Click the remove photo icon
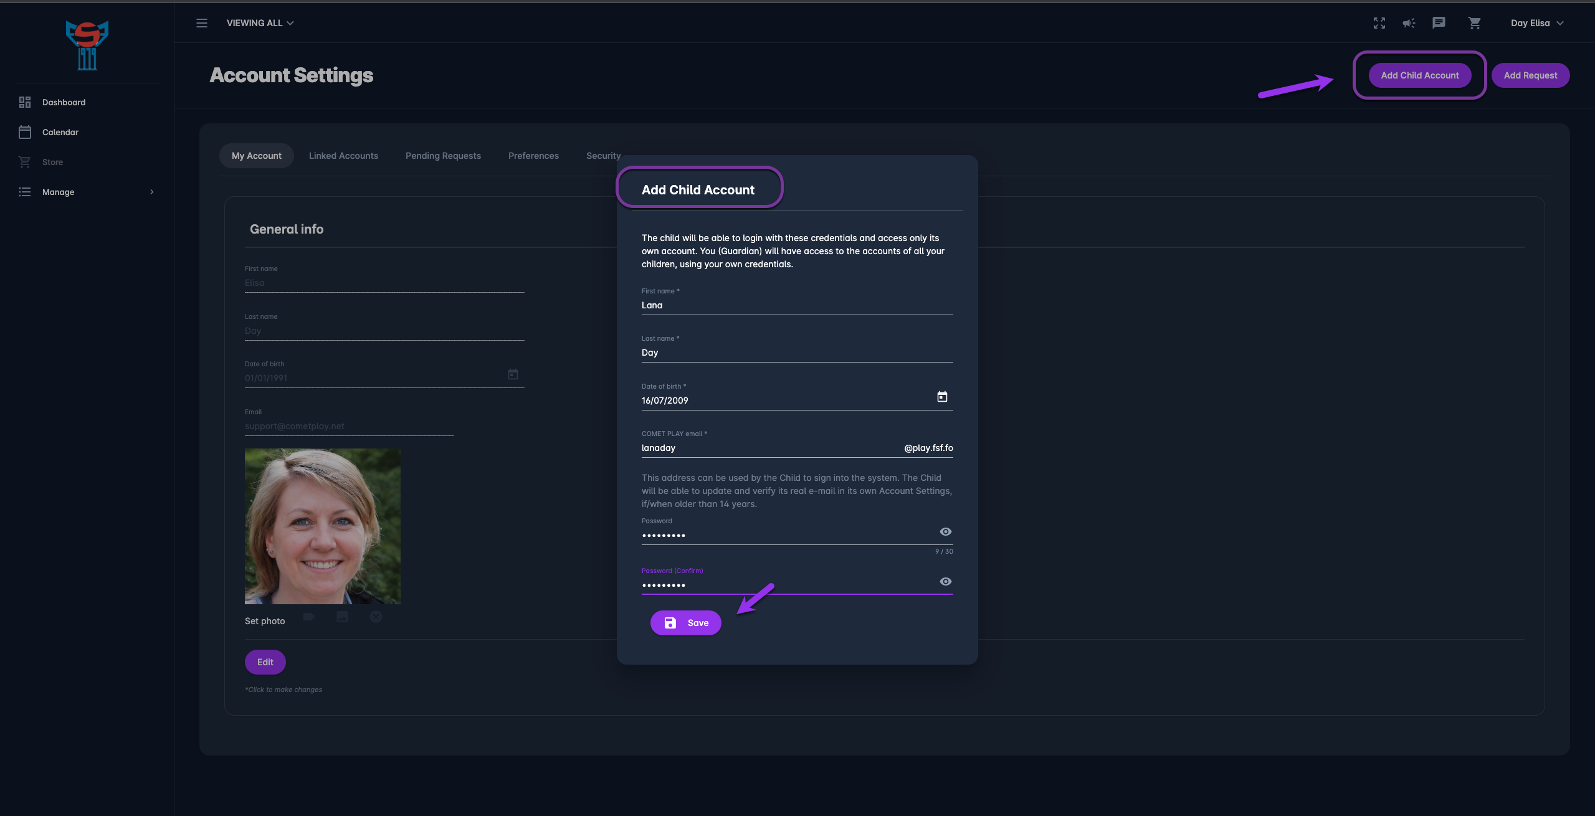The image size is (1595, 816). (x=376, y=617)
